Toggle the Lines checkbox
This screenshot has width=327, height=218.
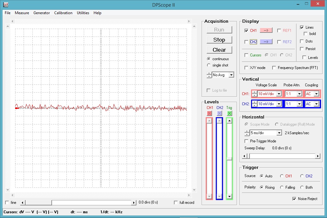pos(302,27)
